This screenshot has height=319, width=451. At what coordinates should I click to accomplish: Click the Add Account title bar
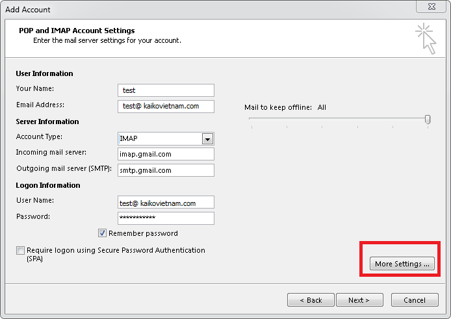[x=195, y=9]
